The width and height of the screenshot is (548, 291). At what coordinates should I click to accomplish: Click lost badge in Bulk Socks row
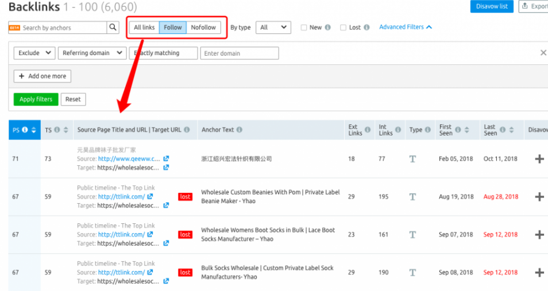click(185, 273)
